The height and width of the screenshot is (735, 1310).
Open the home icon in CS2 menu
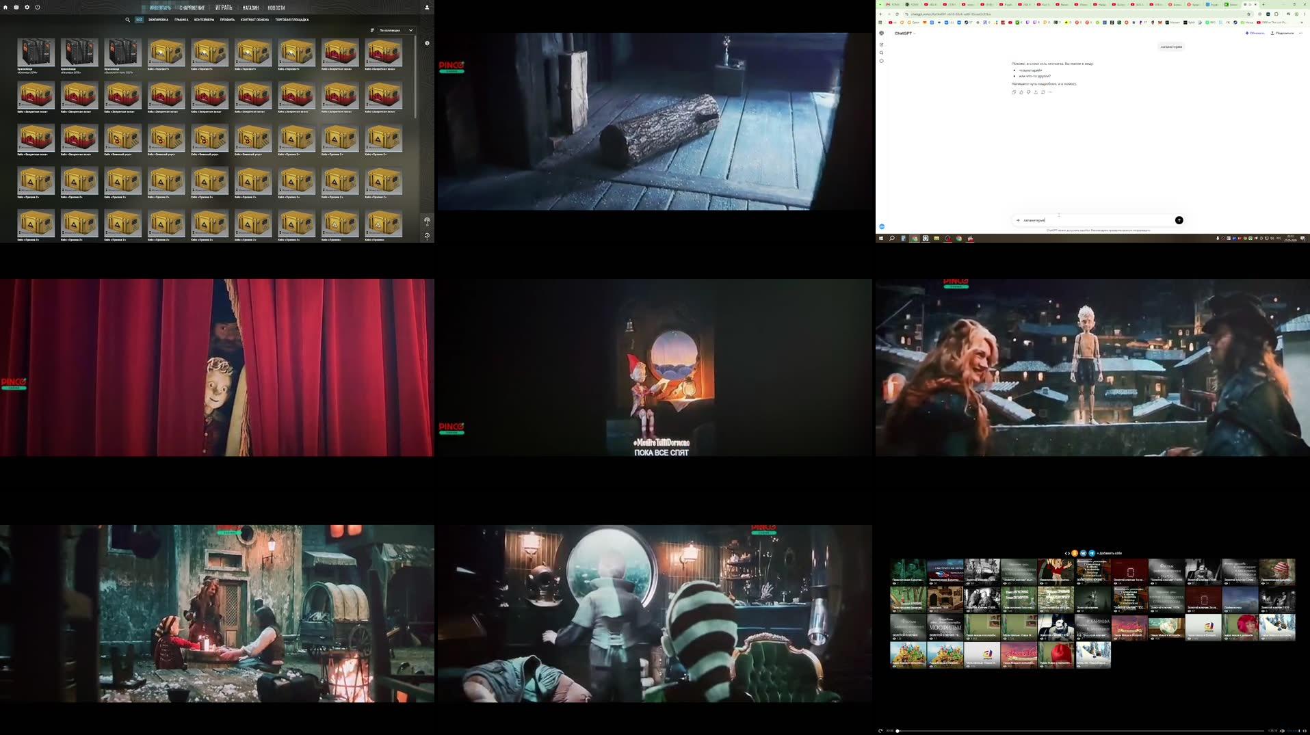click(x=5, y=8)
